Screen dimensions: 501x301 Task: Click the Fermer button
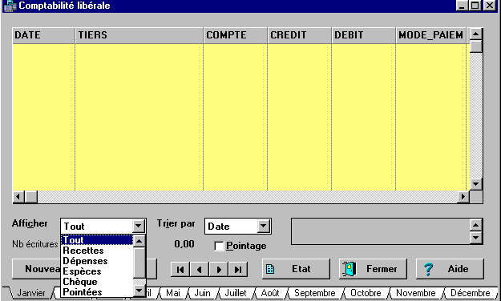click(373, 269)
